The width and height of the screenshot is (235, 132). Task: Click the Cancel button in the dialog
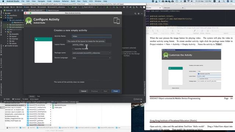[84, 91]
